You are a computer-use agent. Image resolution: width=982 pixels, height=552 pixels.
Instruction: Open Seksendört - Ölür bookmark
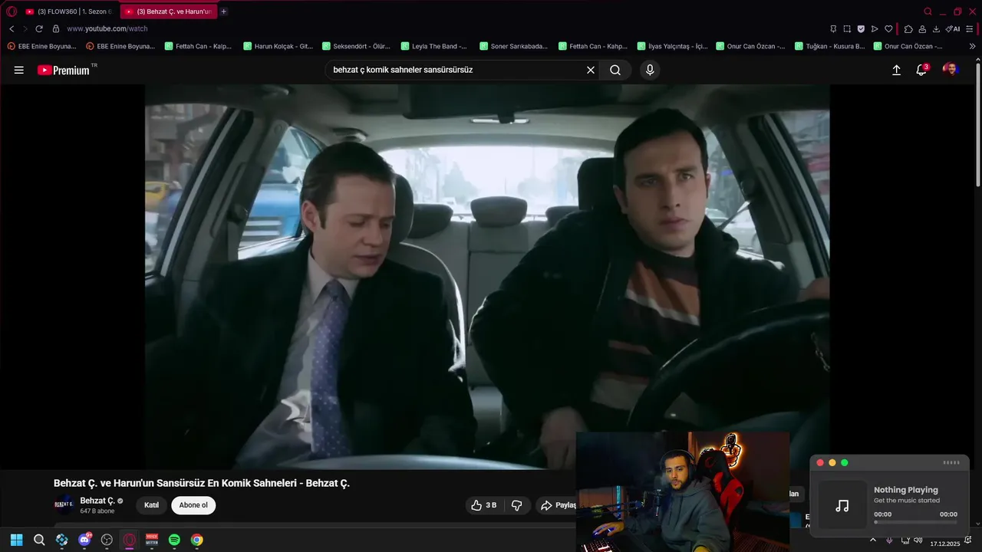(357, 46)
